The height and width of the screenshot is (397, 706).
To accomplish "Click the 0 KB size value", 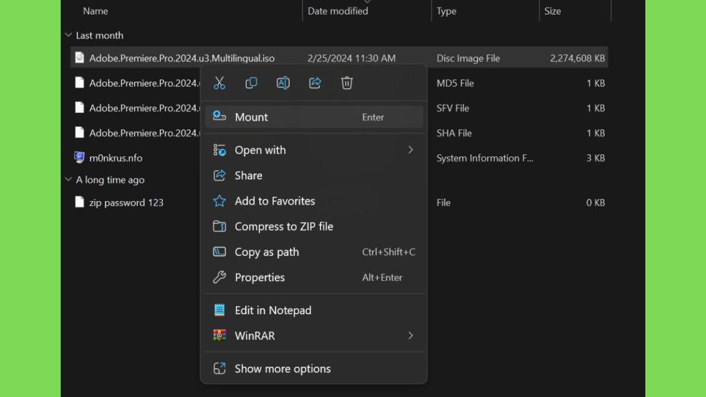I will coord(595,203).
